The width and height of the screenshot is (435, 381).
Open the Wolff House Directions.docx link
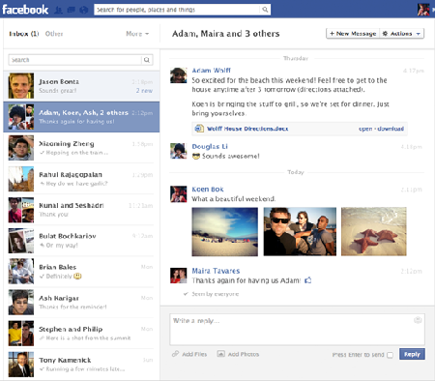click(247, 129)
